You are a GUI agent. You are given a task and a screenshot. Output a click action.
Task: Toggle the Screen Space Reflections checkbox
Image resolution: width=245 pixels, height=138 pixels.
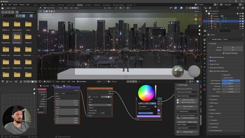point(211,71)
